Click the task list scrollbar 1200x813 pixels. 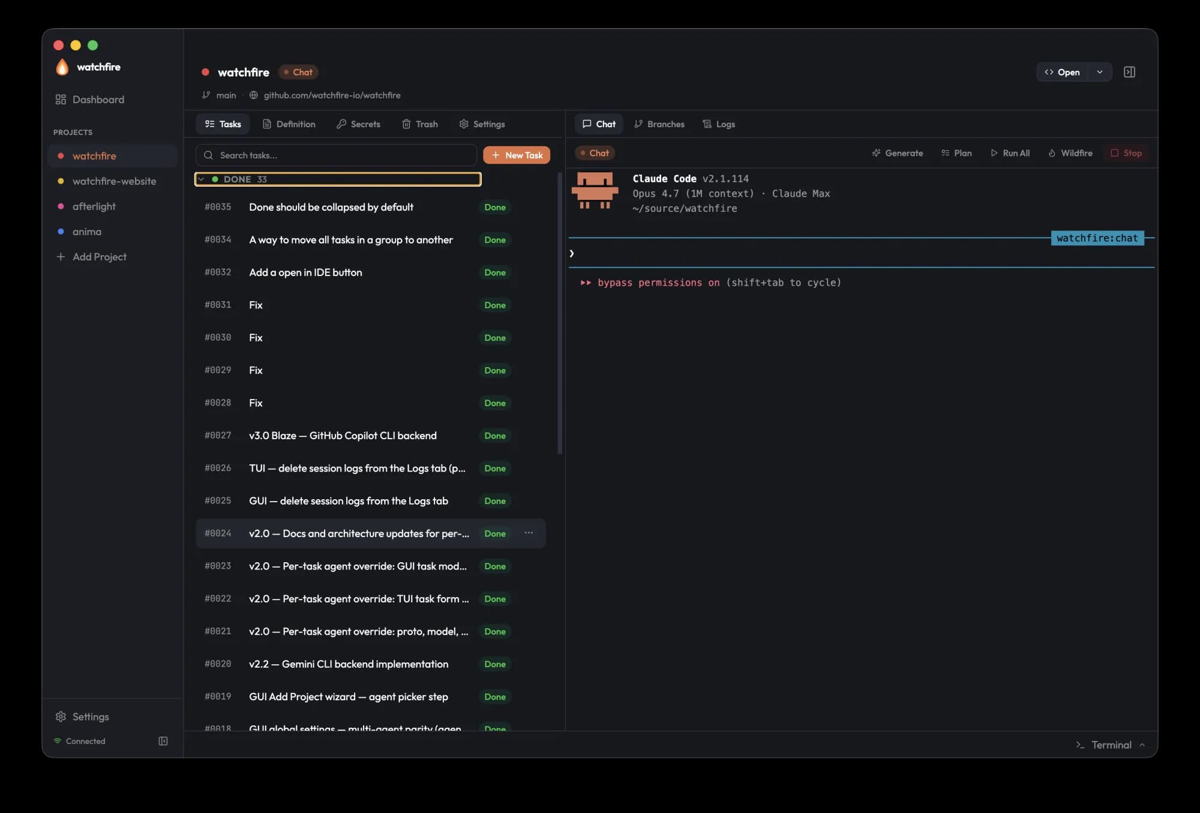pyautogui.click(x=560, y=314)
